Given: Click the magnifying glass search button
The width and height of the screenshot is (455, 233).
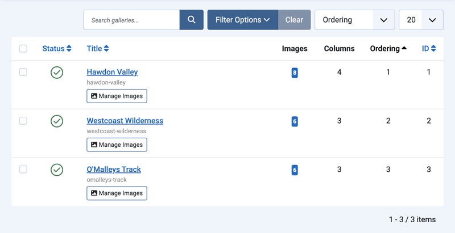Looking at the screenshot, I should (x=192, y=20).
